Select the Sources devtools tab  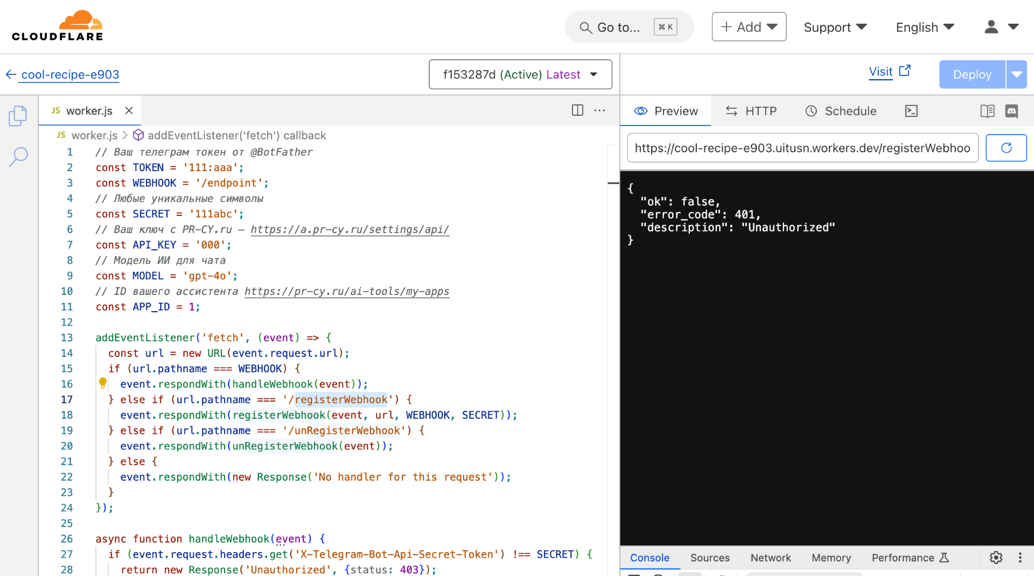[710, 558]
